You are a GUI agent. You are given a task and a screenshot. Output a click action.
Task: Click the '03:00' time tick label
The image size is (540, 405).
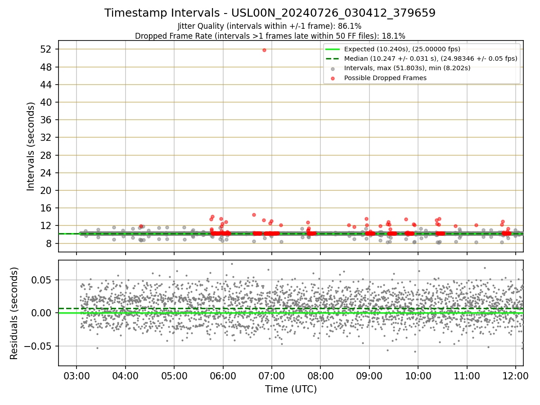point(76,376)
